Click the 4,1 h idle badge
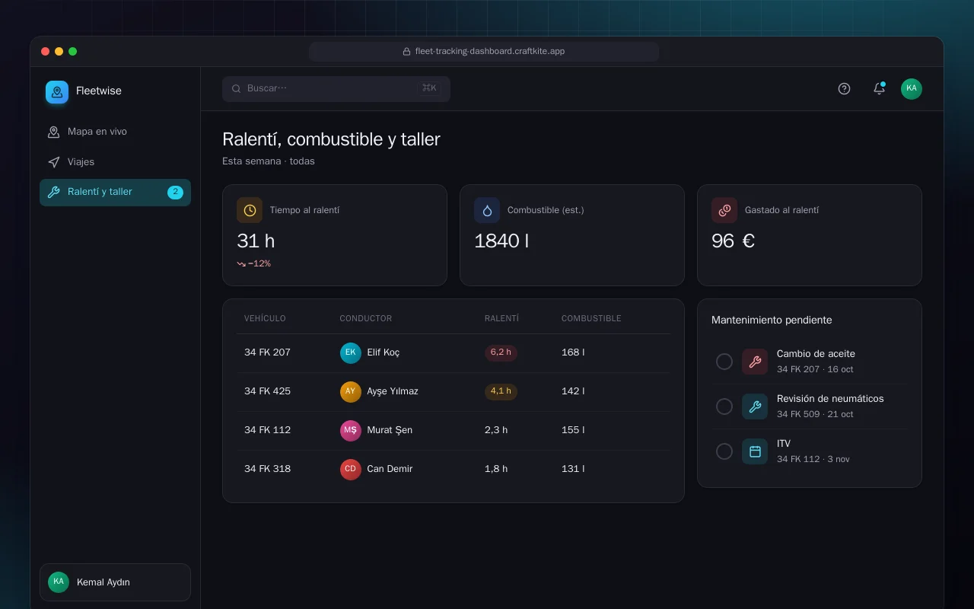Image resolution: width=974 pixels, height=609 pixels. pyautogui.click(x=501, y=391)
